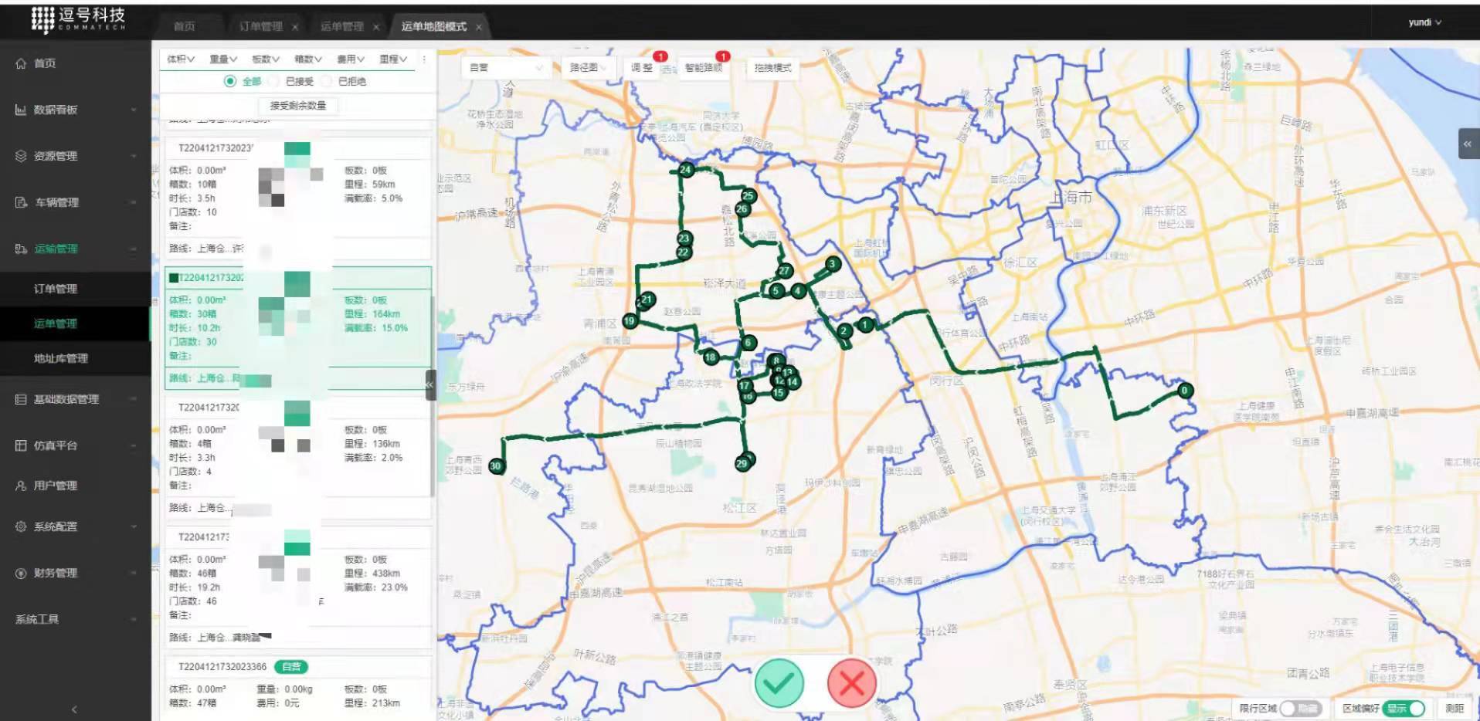This screenshot has width=1480, height=721.
Task: Open the 路径图 dropdown
Action: click(589, 68)
